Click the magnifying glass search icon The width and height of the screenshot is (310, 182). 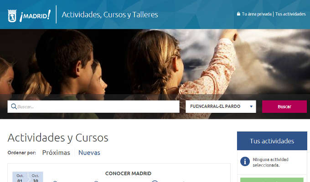pos(14,106)
